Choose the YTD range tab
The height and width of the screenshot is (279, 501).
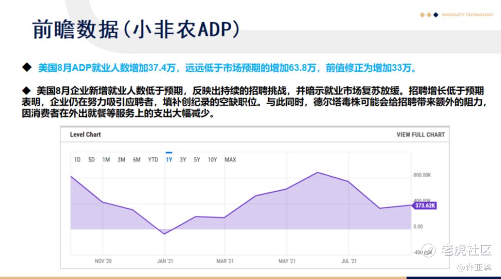click(153, 160)
